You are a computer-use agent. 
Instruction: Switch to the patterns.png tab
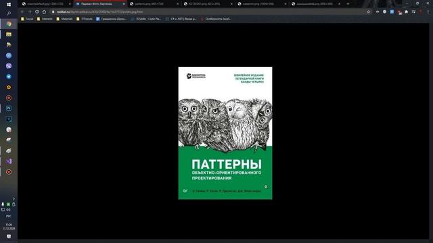coord(154,4)
